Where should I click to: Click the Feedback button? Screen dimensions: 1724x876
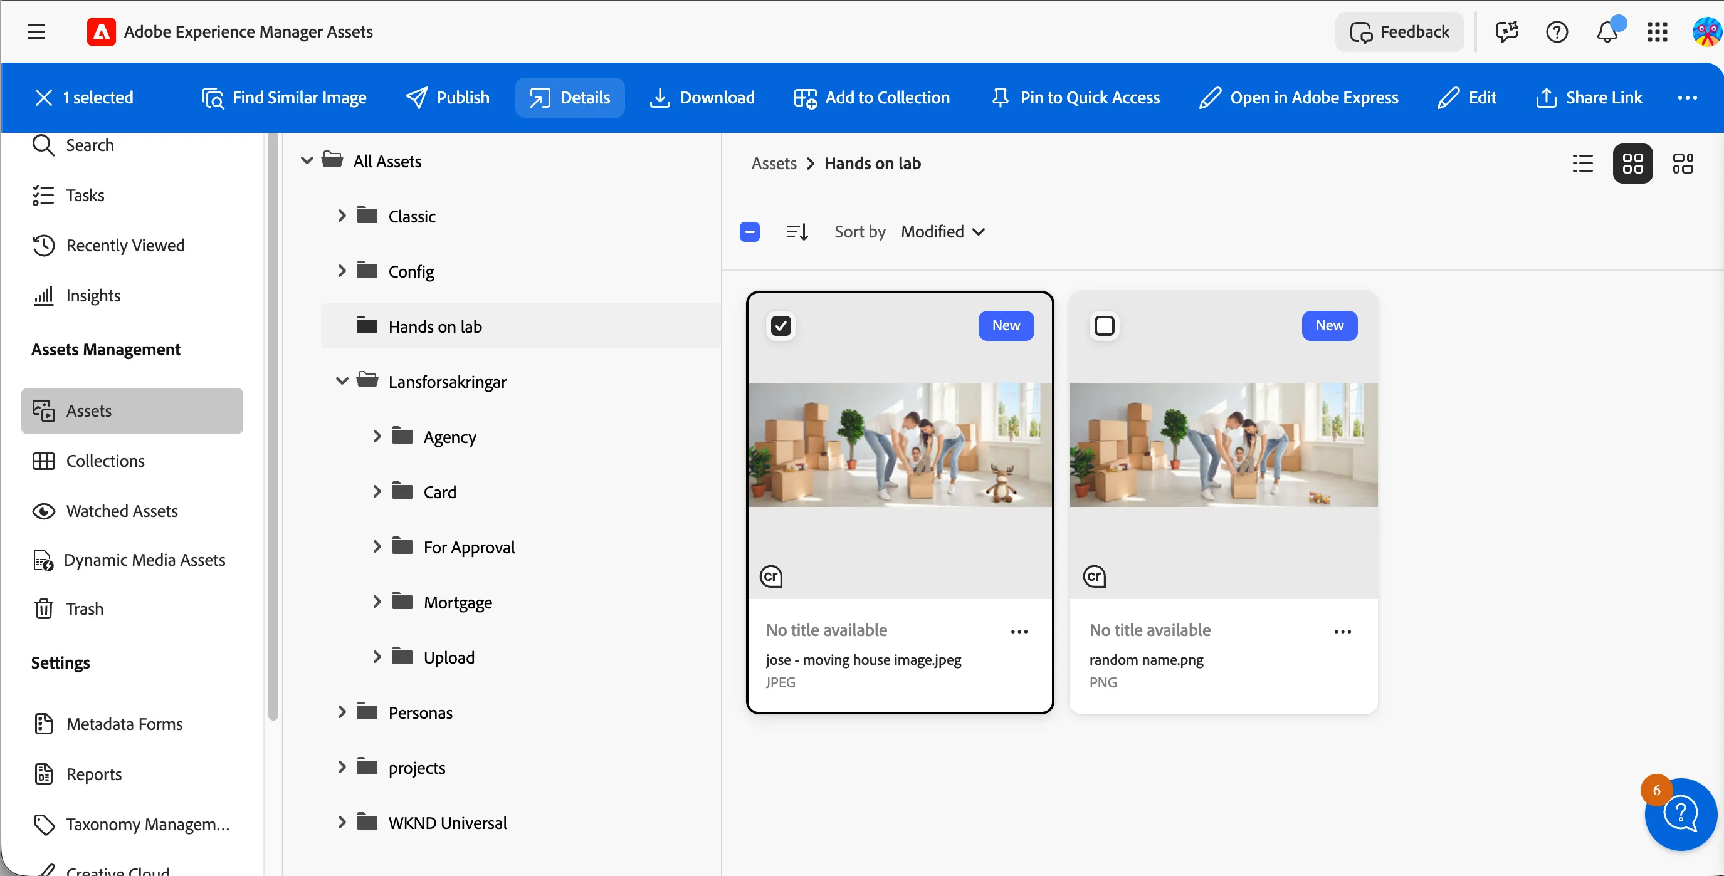click(1399, 31)
